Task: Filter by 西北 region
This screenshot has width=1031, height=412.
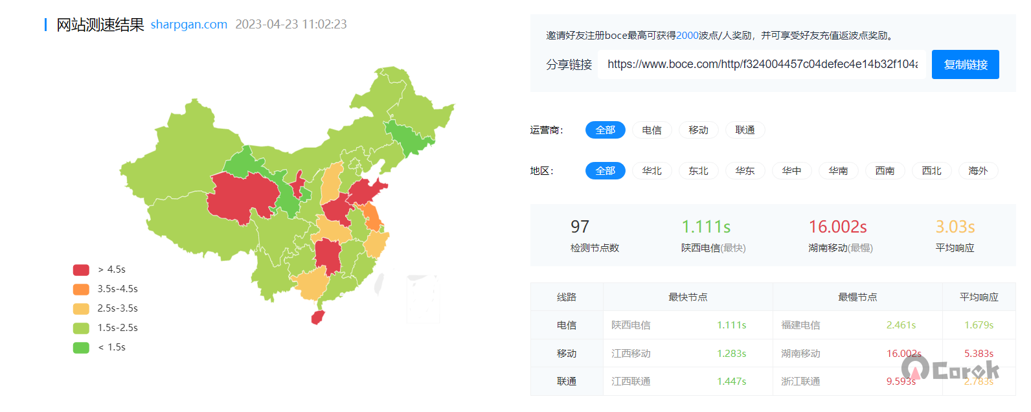Action: tap(931, 171)
